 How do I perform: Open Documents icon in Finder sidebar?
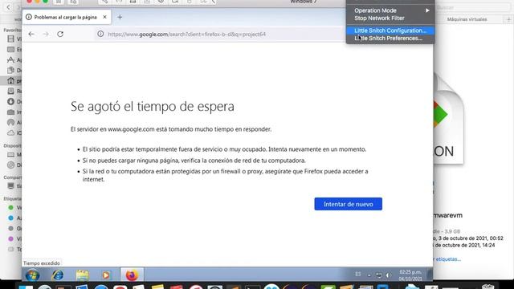pos(10,70)
